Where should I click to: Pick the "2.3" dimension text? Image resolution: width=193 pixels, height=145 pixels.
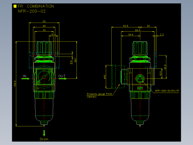pyautogui.click(x=162, y=35)
